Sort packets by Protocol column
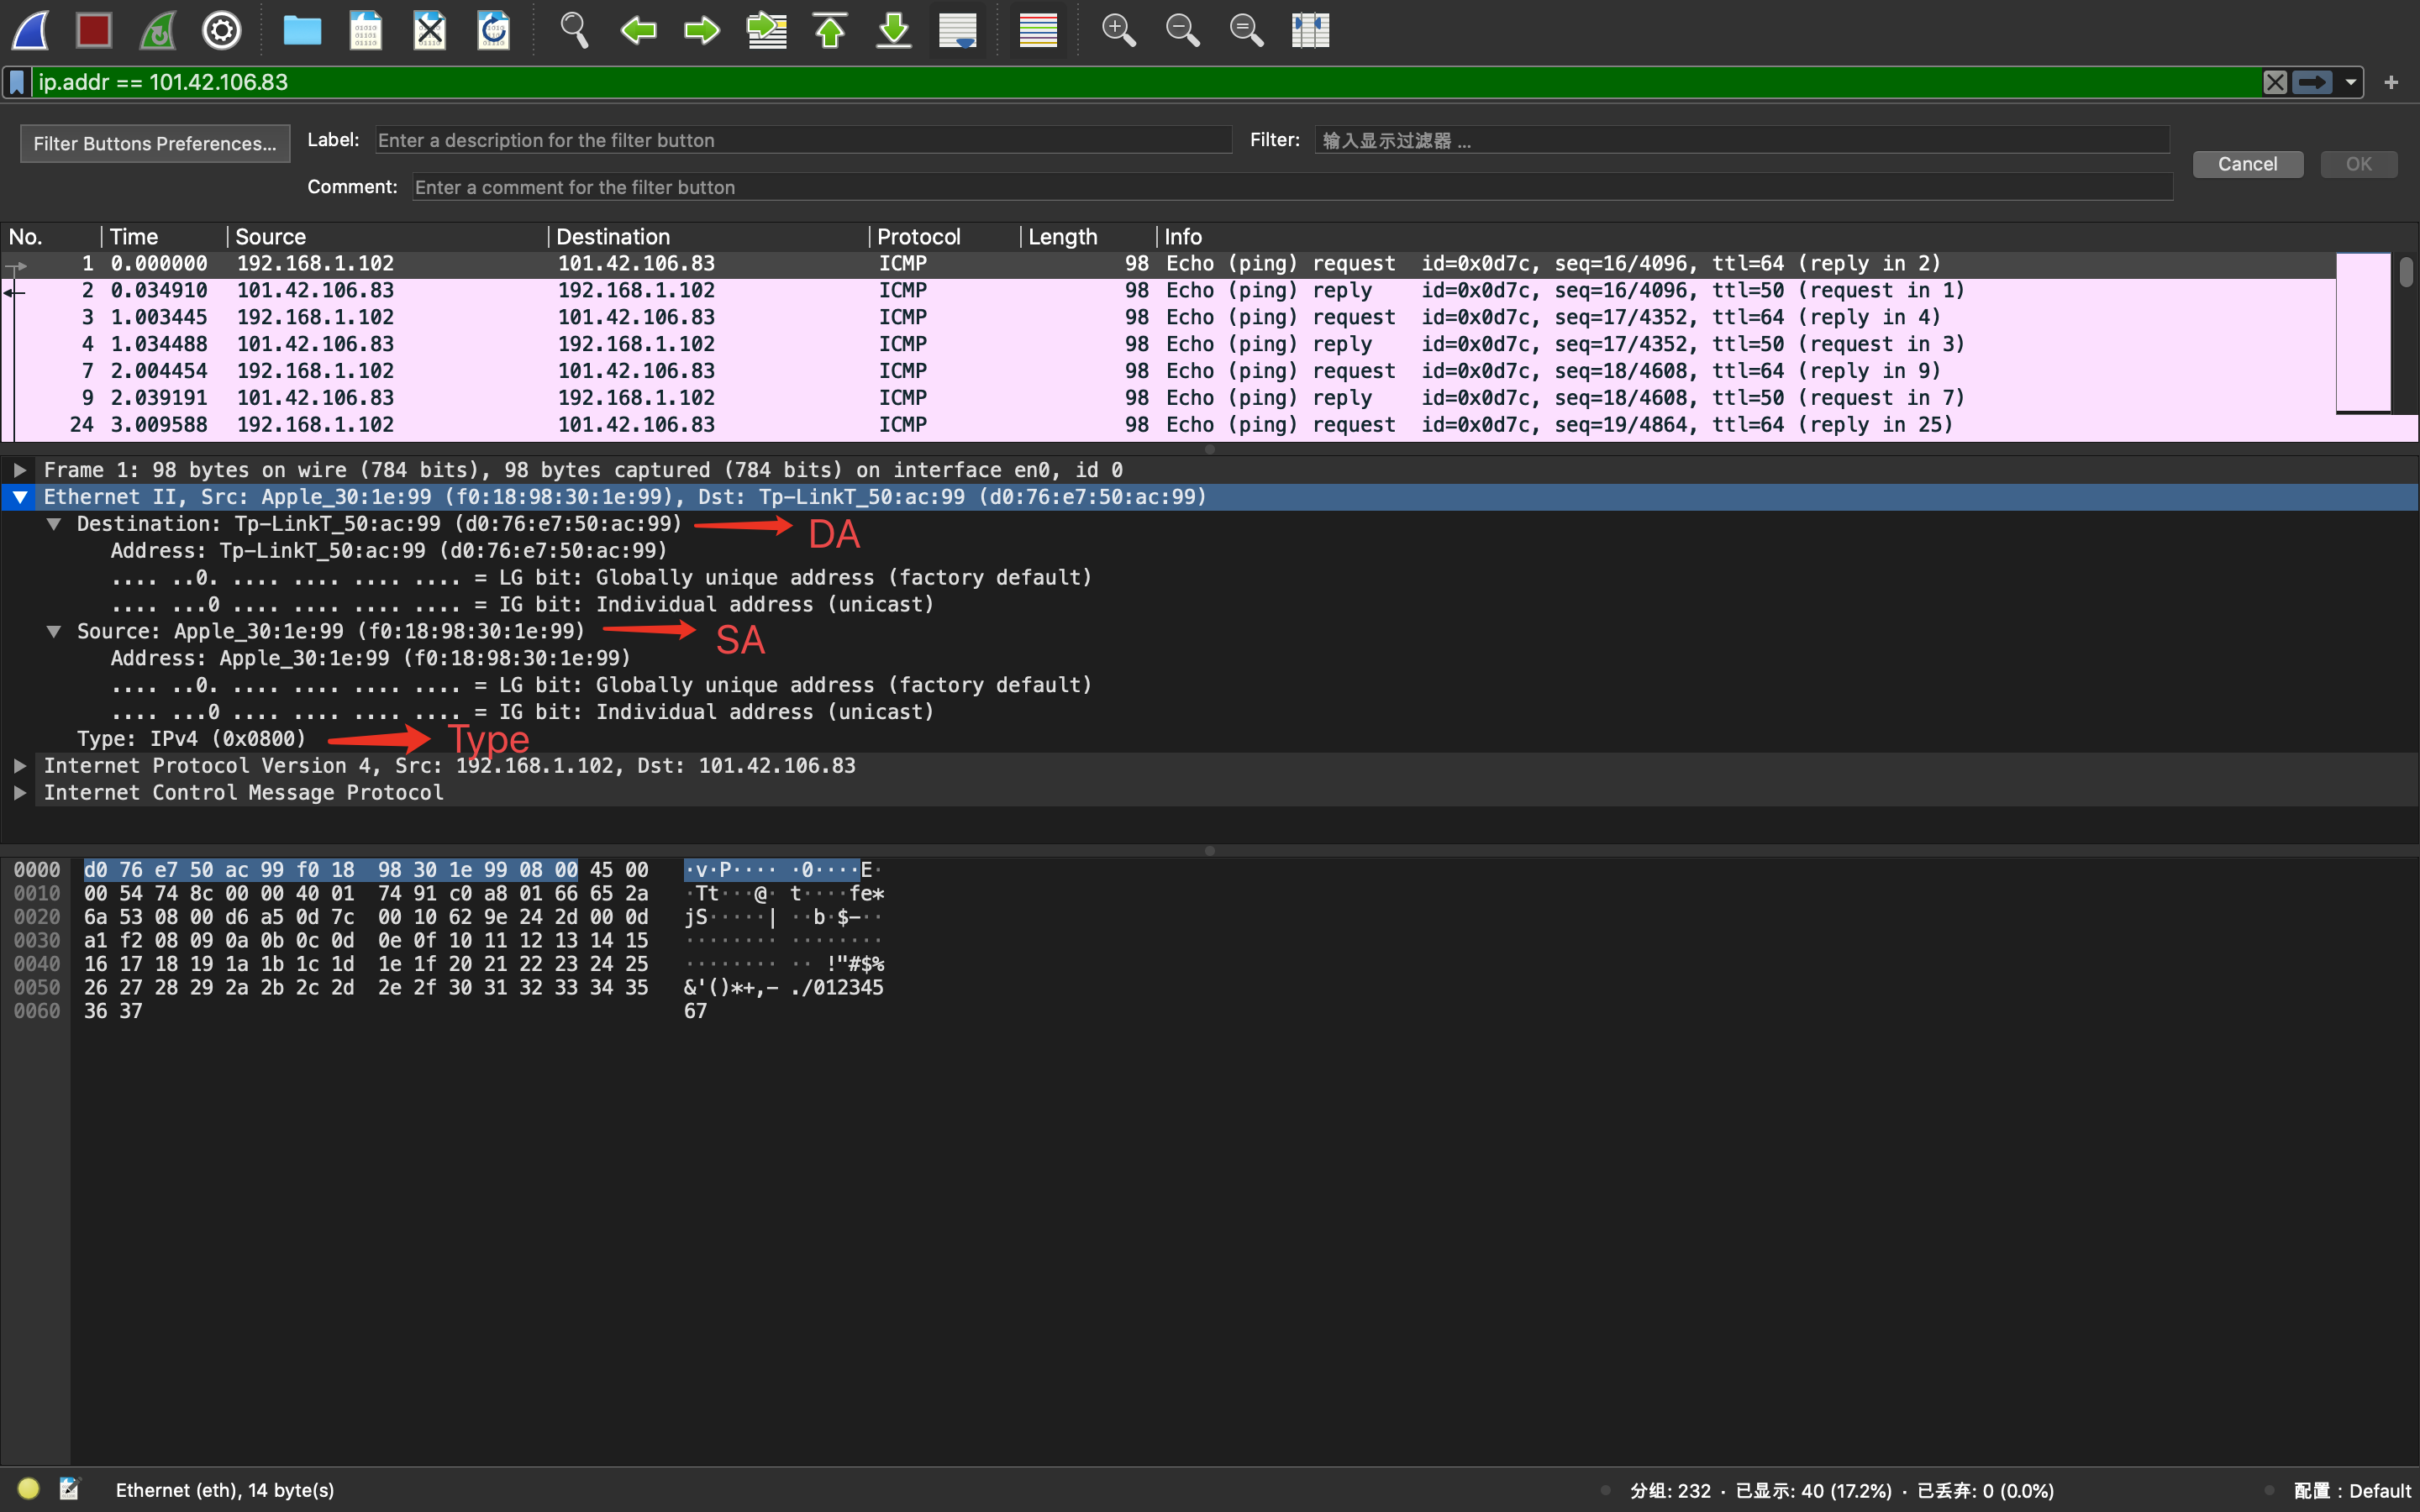The image size is (2420, 1512). pyautogui.click(x=945, y=237)
